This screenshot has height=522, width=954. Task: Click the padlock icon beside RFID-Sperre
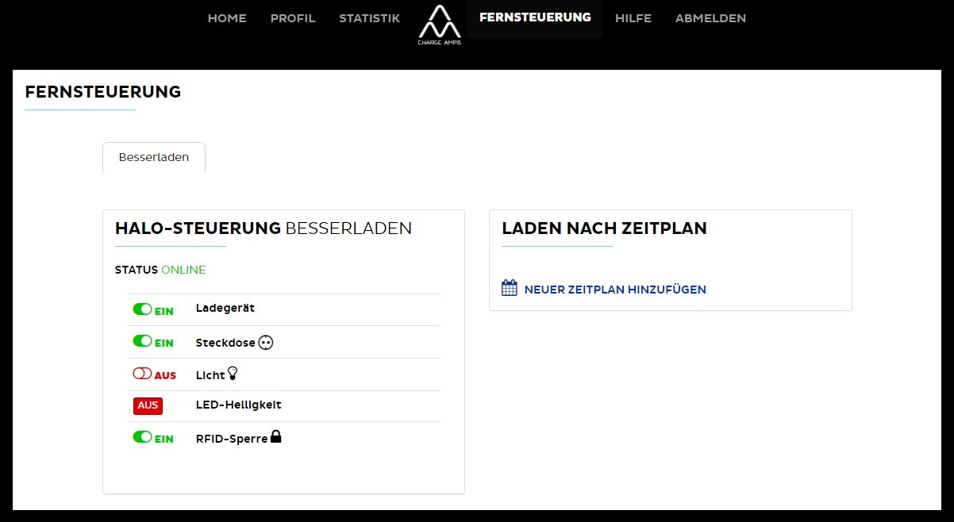pos(276,436)
